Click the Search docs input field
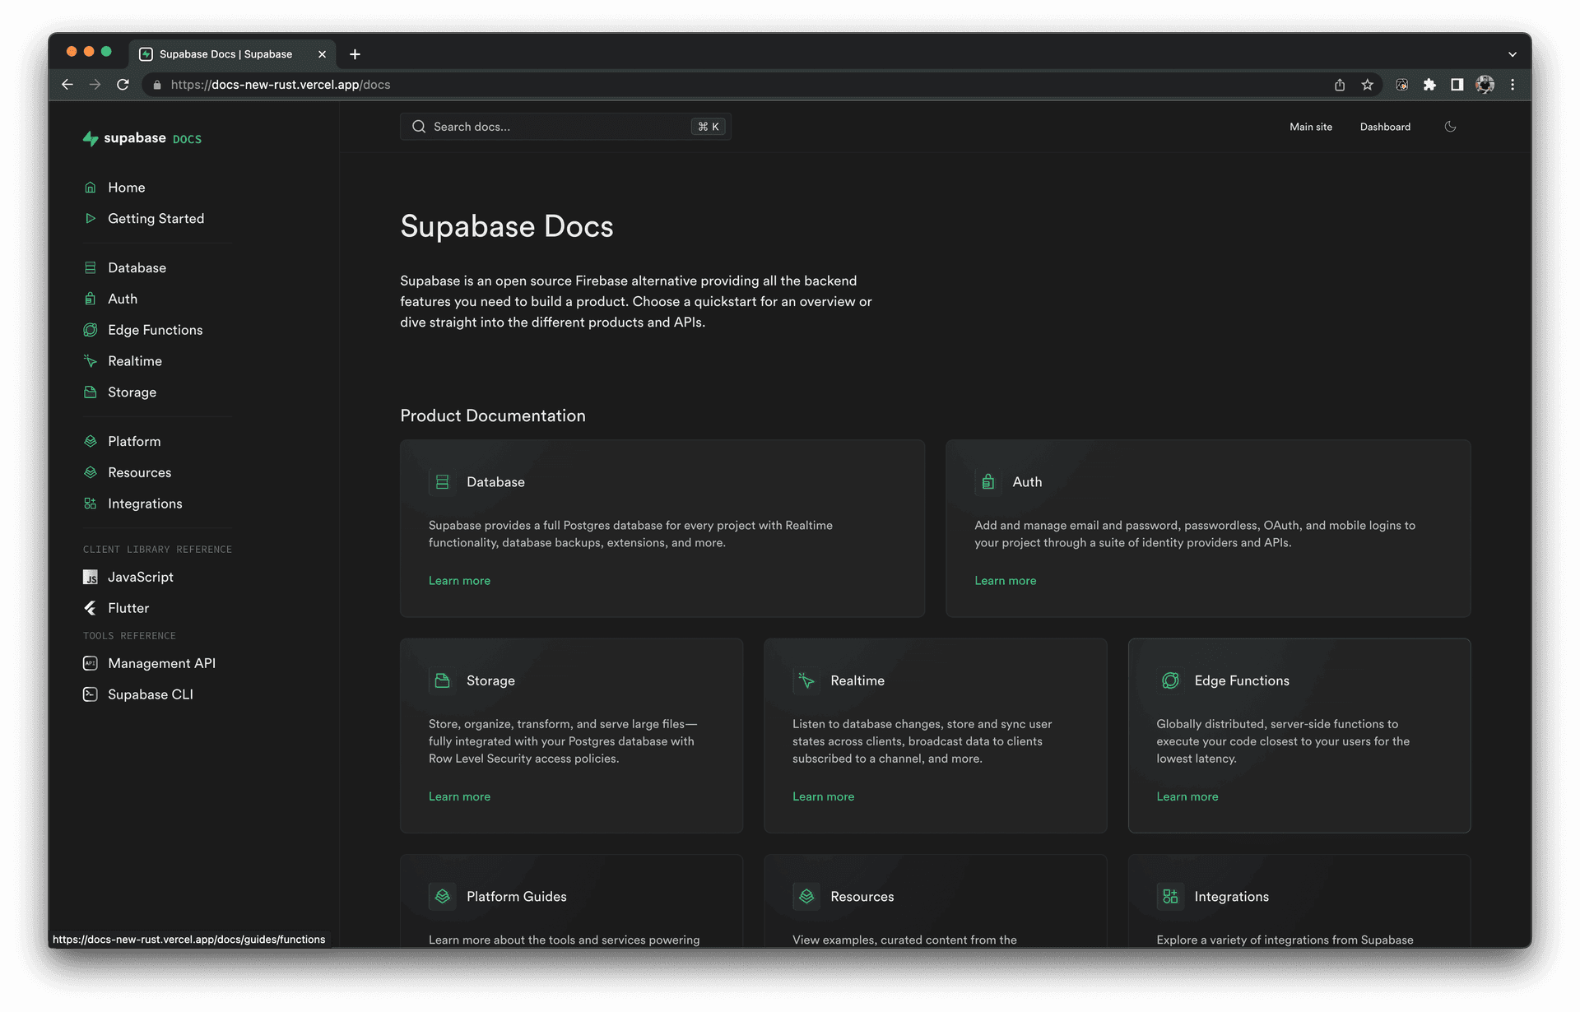Image resolution: width=1580 pixels, height=1012 pixels. pos(565,126)
